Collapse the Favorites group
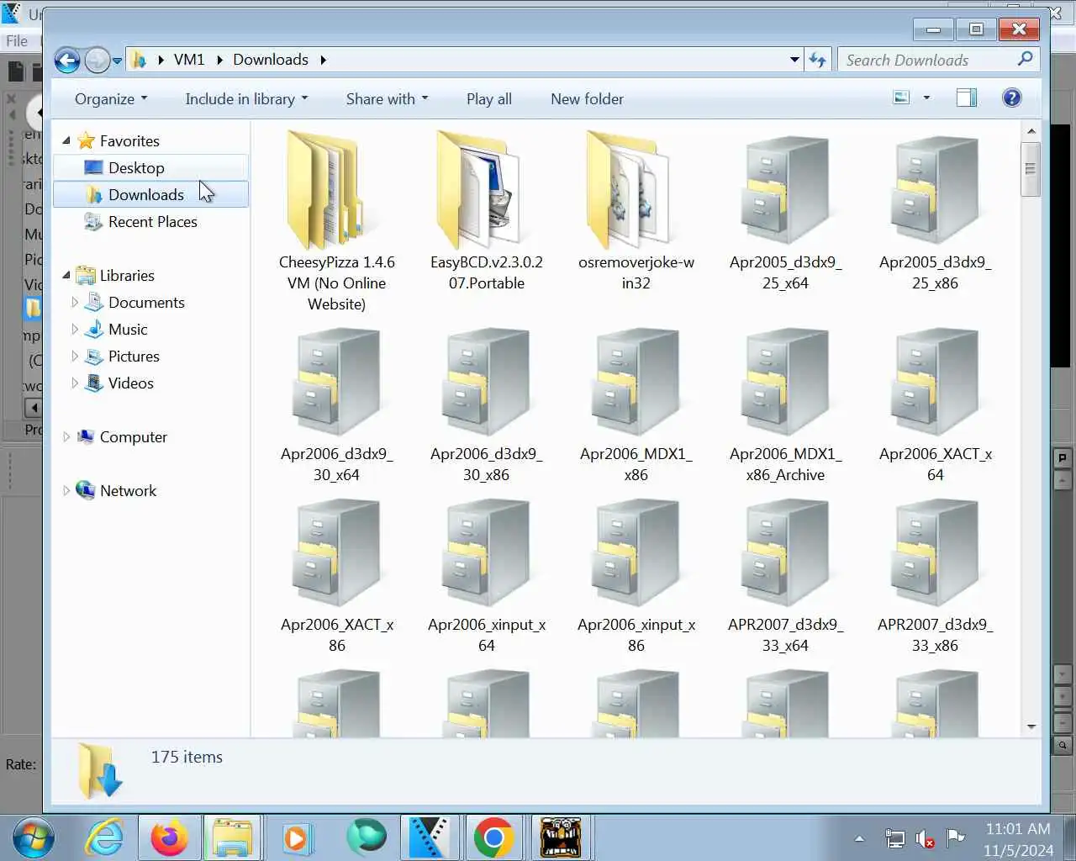The height and width of the screenshot is (861, 1076). pos(66,140)
